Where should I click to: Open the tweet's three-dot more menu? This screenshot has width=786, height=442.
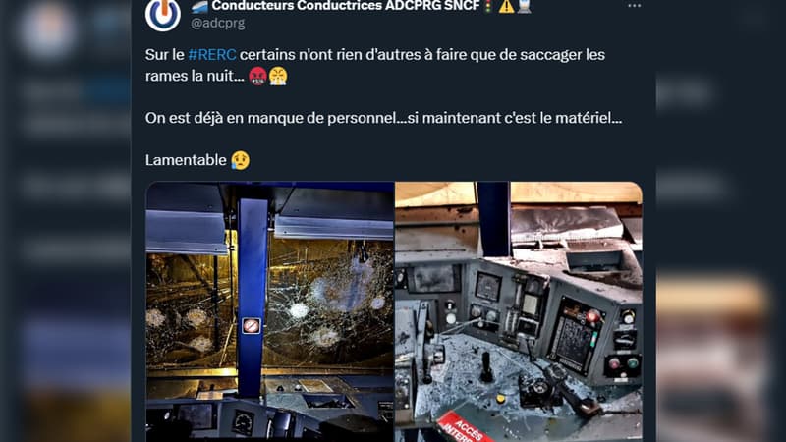coord(634,6)
